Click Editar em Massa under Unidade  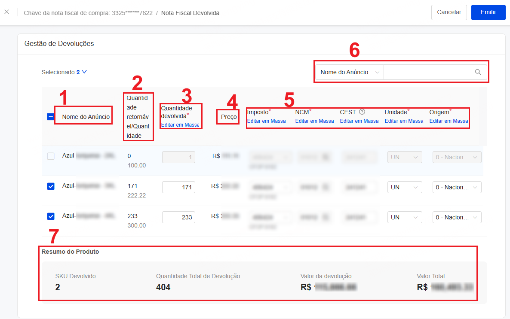click(404, 121)
